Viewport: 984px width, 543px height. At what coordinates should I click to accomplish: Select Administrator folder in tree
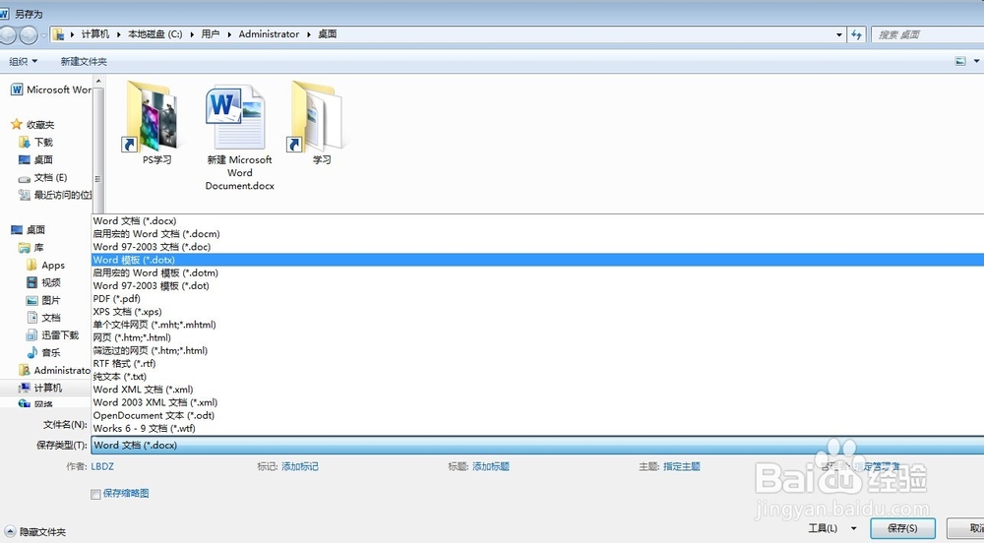[54, 371]
